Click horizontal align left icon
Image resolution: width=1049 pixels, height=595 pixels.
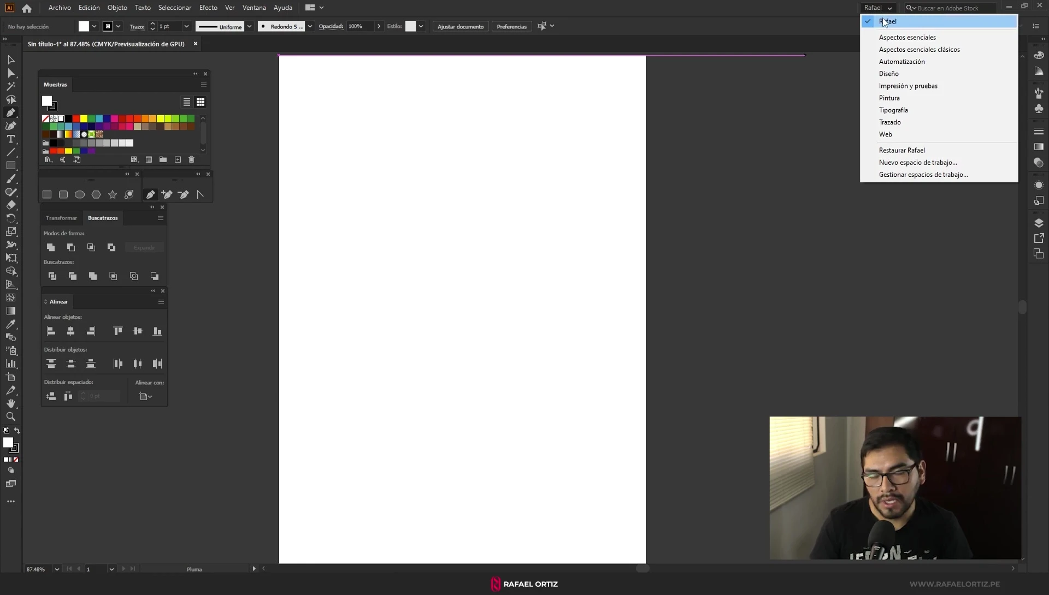51,331
